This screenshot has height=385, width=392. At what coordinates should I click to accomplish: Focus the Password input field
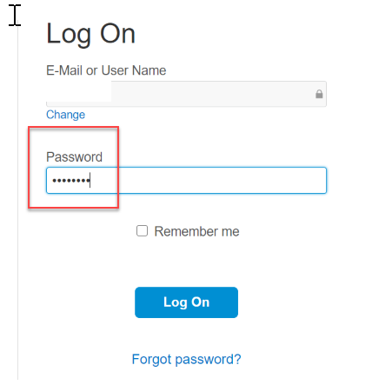tap(186, 180)
